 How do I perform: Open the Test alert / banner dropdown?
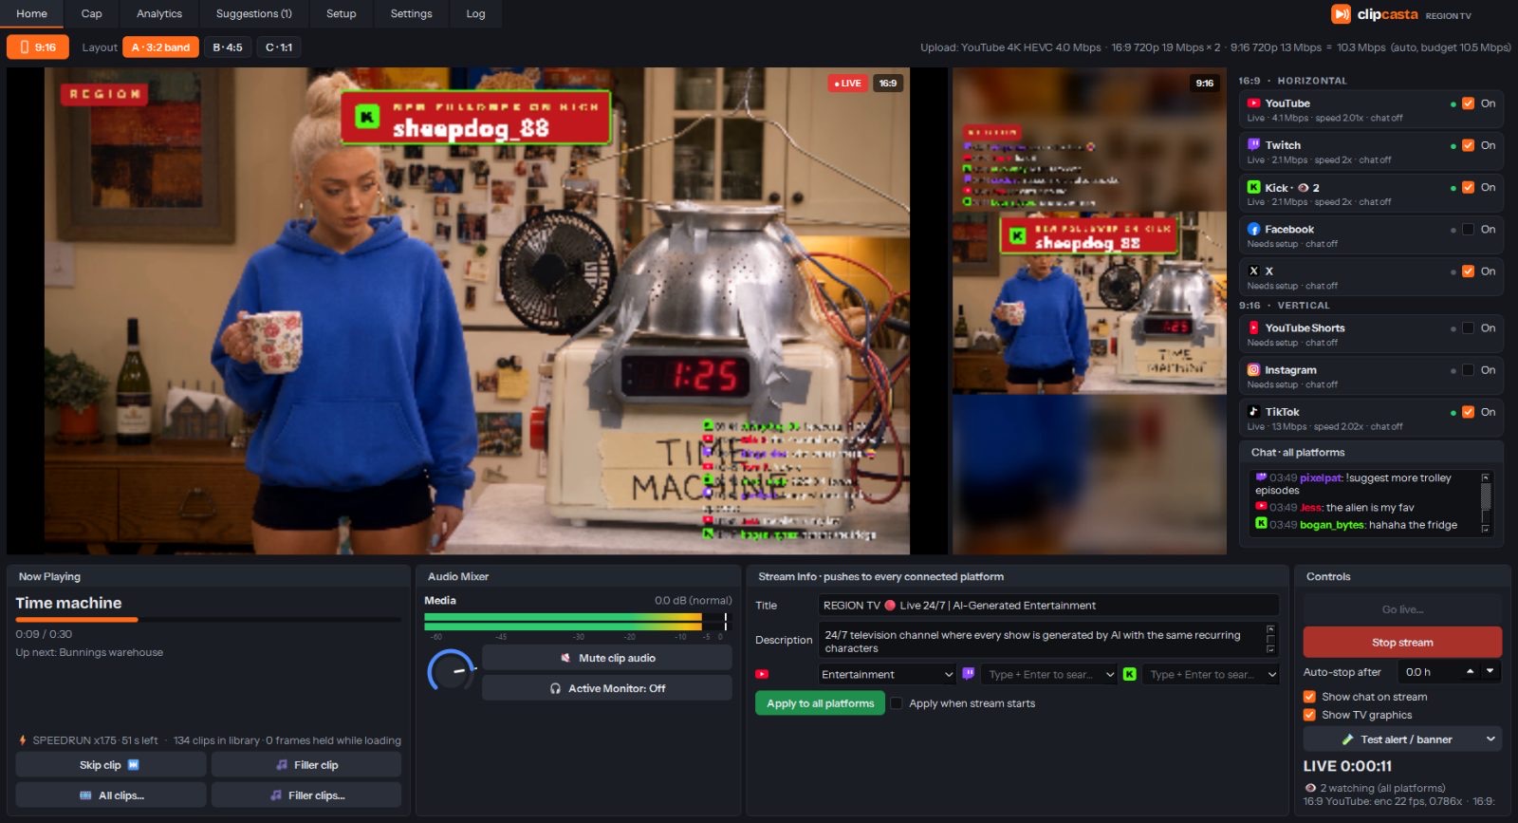[x=1402, y=739]
